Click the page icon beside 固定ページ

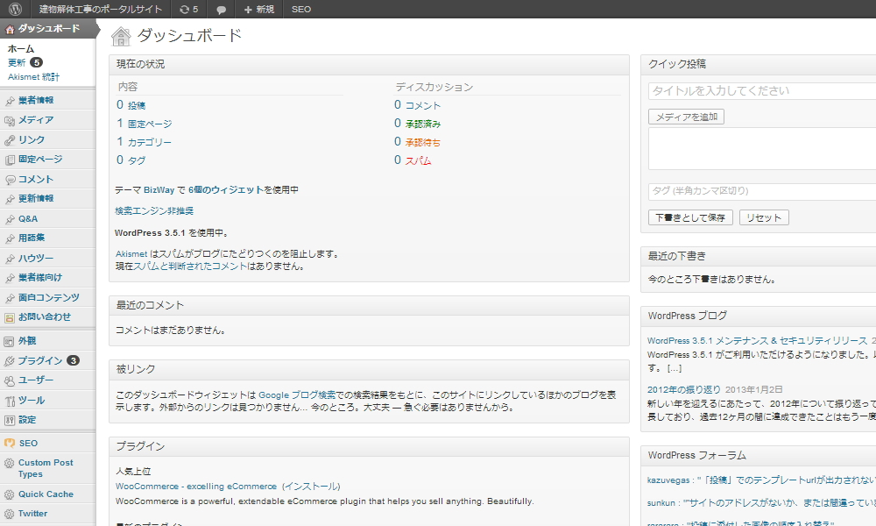[10, 160]
